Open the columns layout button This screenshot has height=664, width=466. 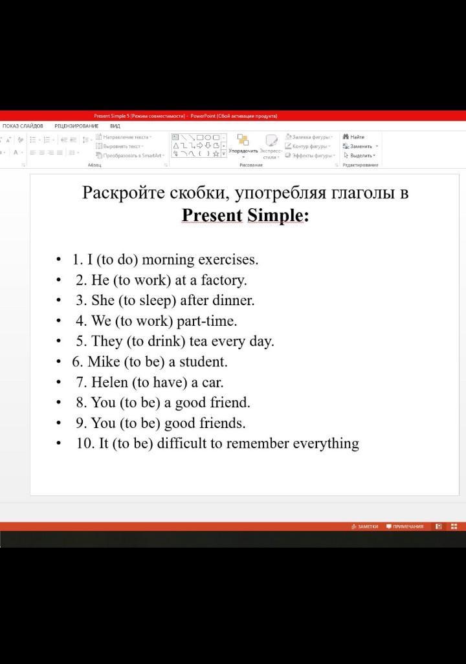73,153
